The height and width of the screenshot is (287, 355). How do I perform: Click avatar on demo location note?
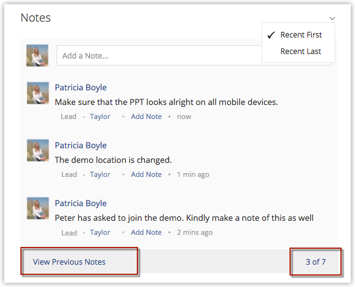[x=38, y=150]
